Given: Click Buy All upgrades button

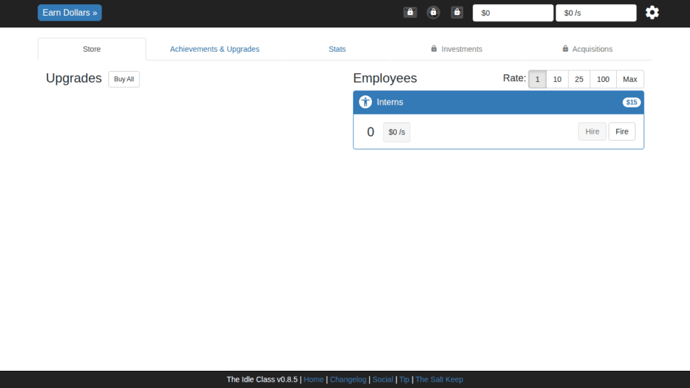Looking at the screenshot, I should pyautogui.click(x=124, y=79).
